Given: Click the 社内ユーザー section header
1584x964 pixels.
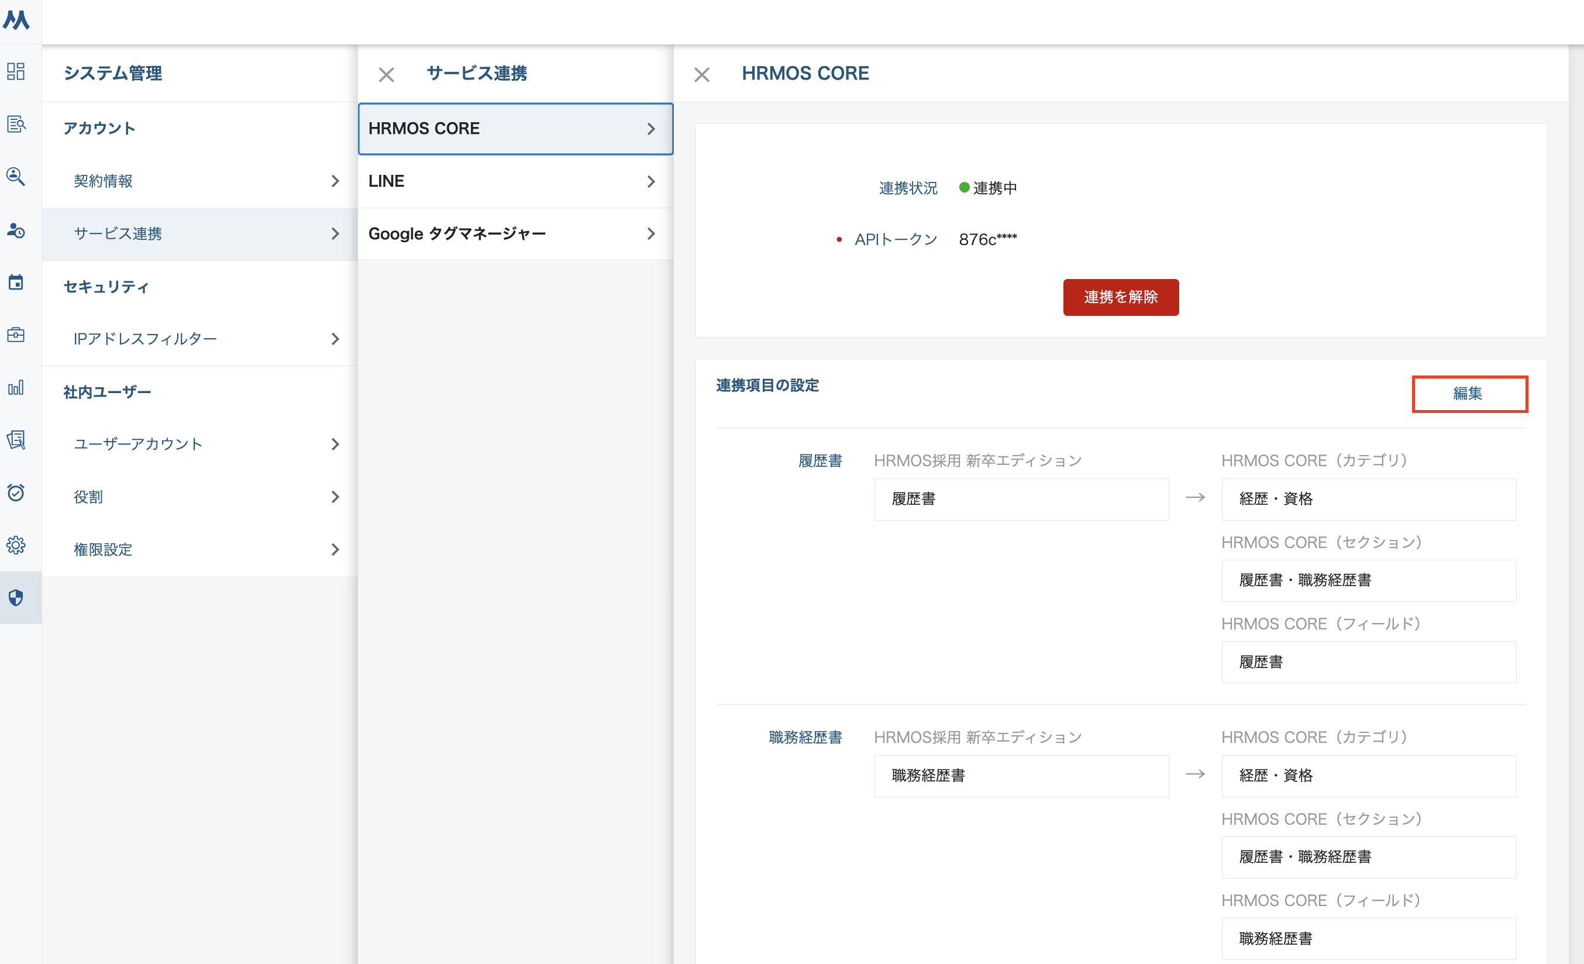Looking at the screenshot, I should click(x=108, y=392).
